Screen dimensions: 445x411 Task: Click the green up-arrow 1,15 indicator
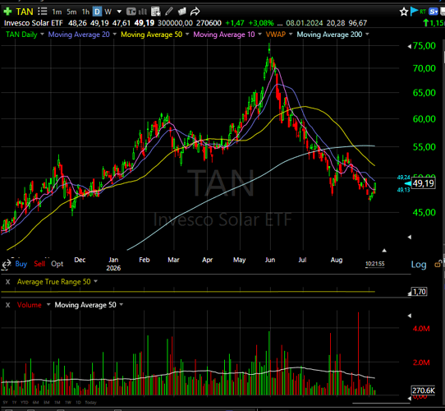tap(434, 23)
